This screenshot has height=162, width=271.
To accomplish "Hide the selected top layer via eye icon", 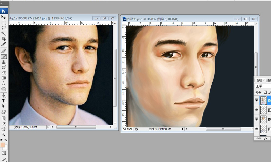I will click(x=257, y=100).
